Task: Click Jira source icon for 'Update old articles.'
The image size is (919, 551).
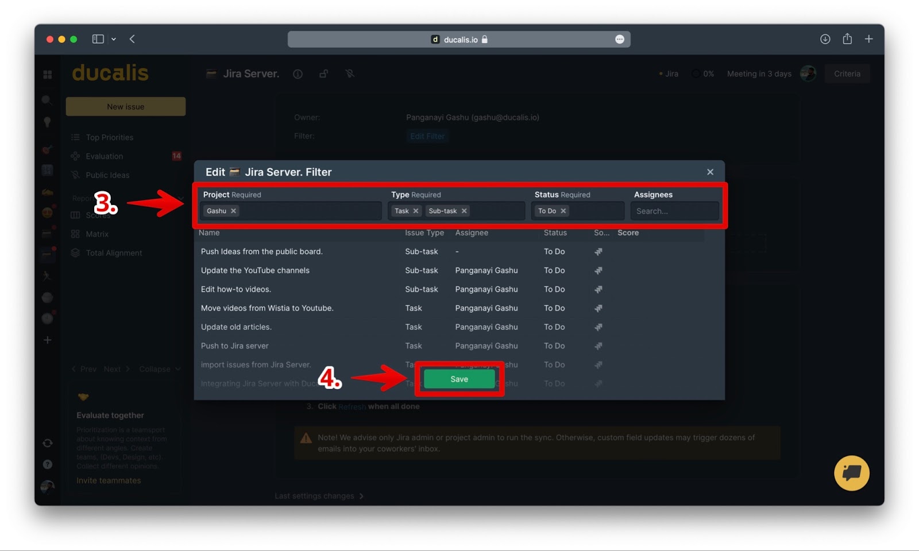Action: tap(598, 327)
